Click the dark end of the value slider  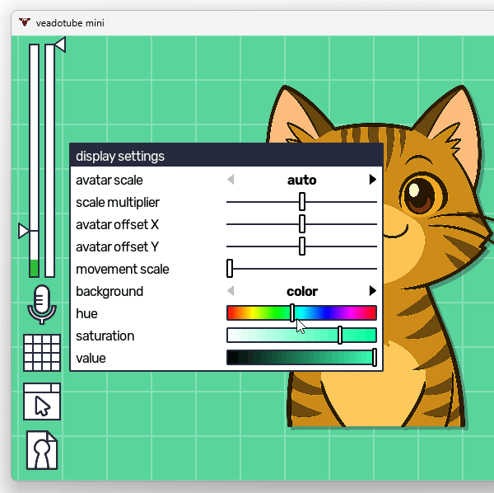tap(233, 358)
